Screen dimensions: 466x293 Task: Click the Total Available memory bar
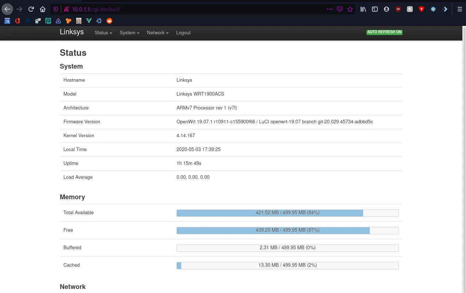(287, 213)
